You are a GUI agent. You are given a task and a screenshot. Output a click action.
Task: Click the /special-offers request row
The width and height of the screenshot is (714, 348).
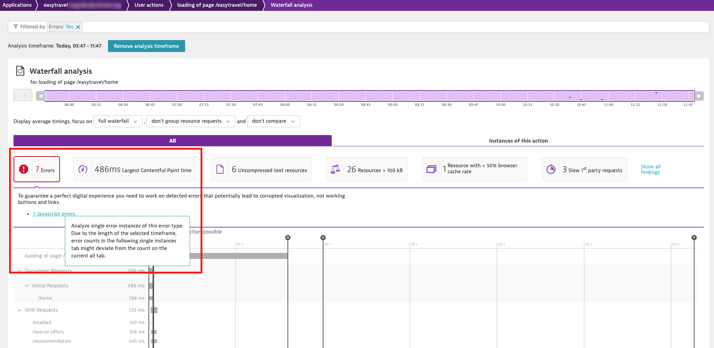pyautogui.click(x=48, y=332)
